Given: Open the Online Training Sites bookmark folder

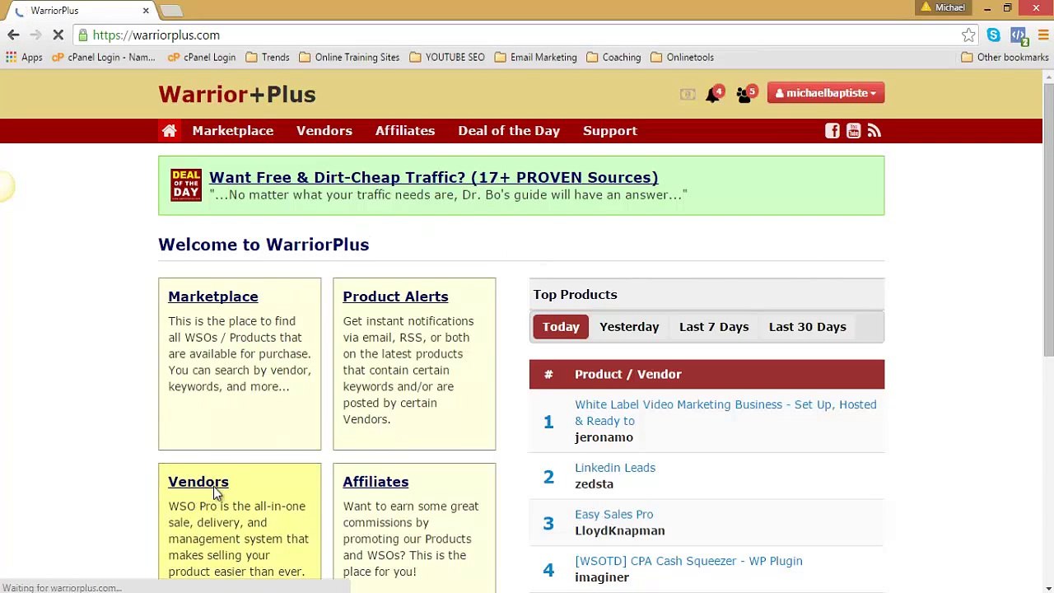Looking at the screenshot, I should click(349, 58).
